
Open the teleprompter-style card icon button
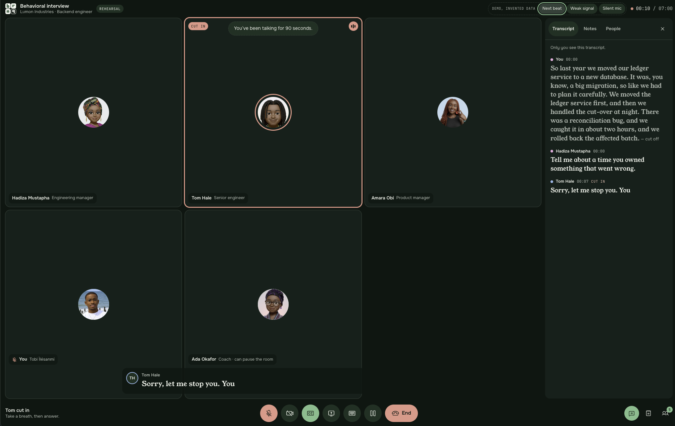[x=352, y=413]
